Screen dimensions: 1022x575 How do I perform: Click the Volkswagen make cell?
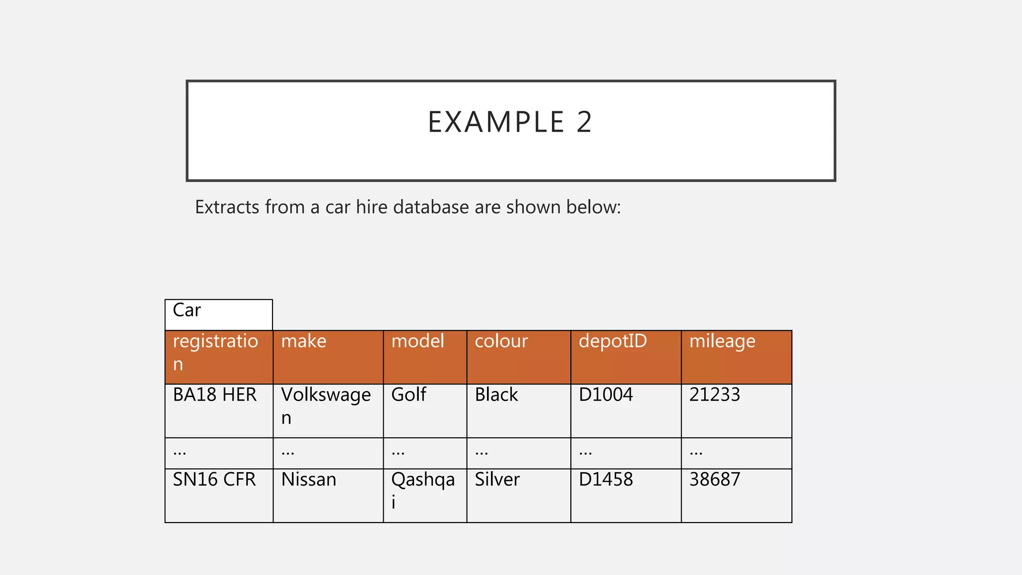[x=328, y=411]
